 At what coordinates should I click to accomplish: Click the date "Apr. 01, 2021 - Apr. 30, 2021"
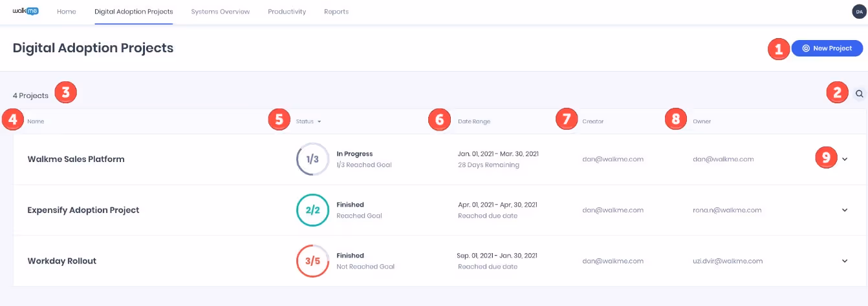(497, 205)
